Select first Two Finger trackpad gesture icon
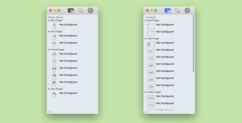Image resolution: width=242 pixels, height=123 pixels. click(151, 44)
